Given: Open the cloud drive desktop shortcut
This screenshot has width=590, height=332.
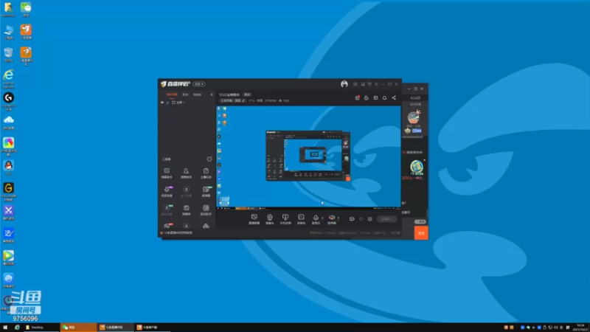Looking at the screenshot, I should coord(8,122).
